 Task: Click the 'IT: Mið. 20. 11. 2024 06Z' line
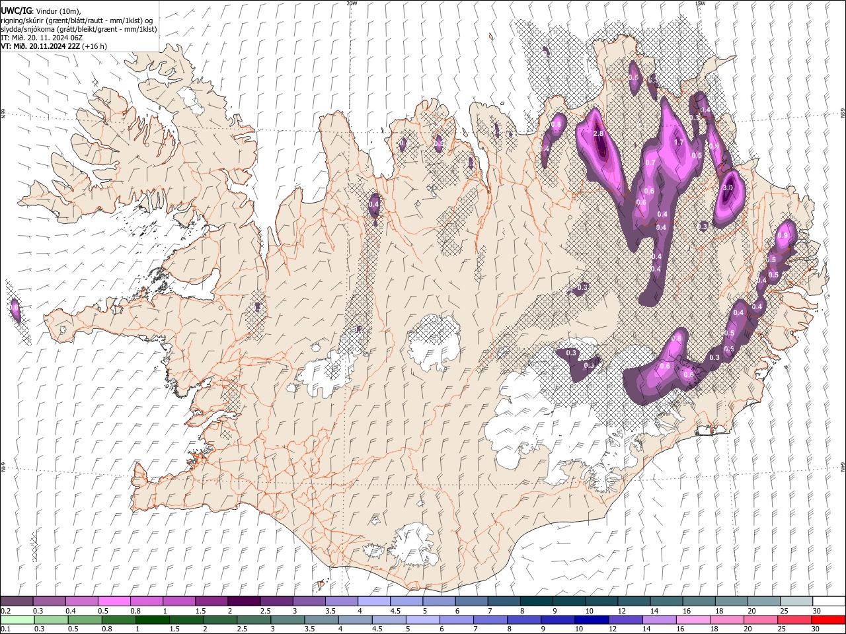click(42, 38)
